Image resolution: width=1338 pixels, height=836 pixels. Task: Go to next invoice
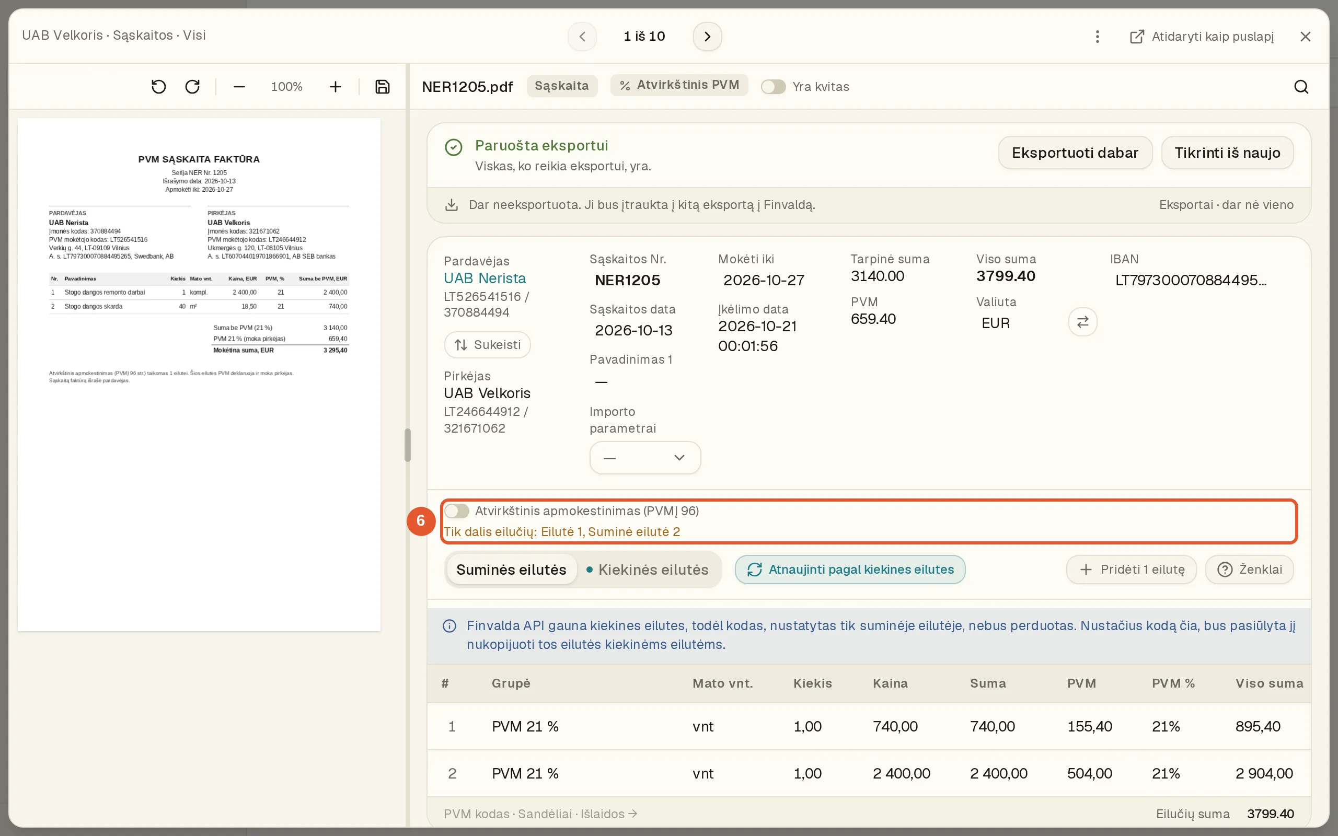pos(707,37)
